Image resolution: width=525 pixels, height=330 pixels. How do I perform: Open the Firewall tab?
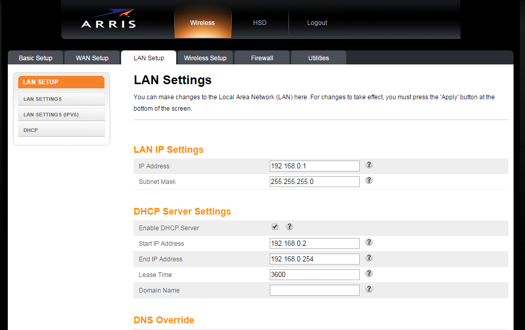click(x=262, y=58)
